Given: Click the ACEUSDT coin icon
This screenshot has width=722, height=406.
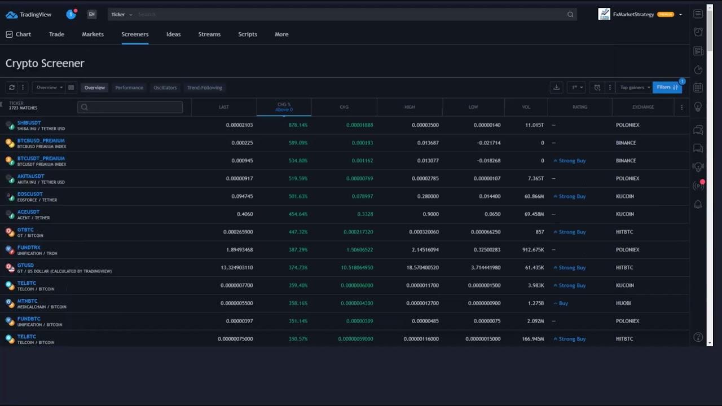Looking at the screenshot, I should click(x=10, y=214).
